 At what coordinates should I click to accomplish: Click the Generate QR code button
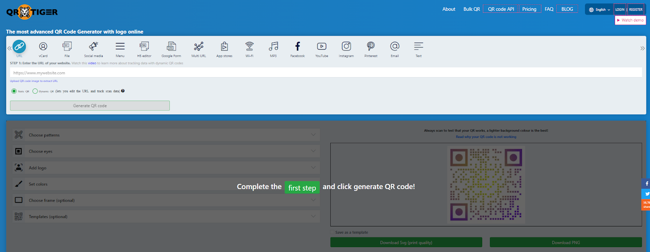[x=90, y=106]
